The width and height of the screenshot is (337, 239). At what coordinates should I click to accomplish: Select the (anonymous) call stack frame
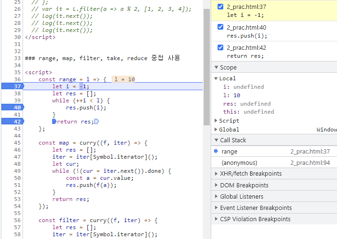274,163
